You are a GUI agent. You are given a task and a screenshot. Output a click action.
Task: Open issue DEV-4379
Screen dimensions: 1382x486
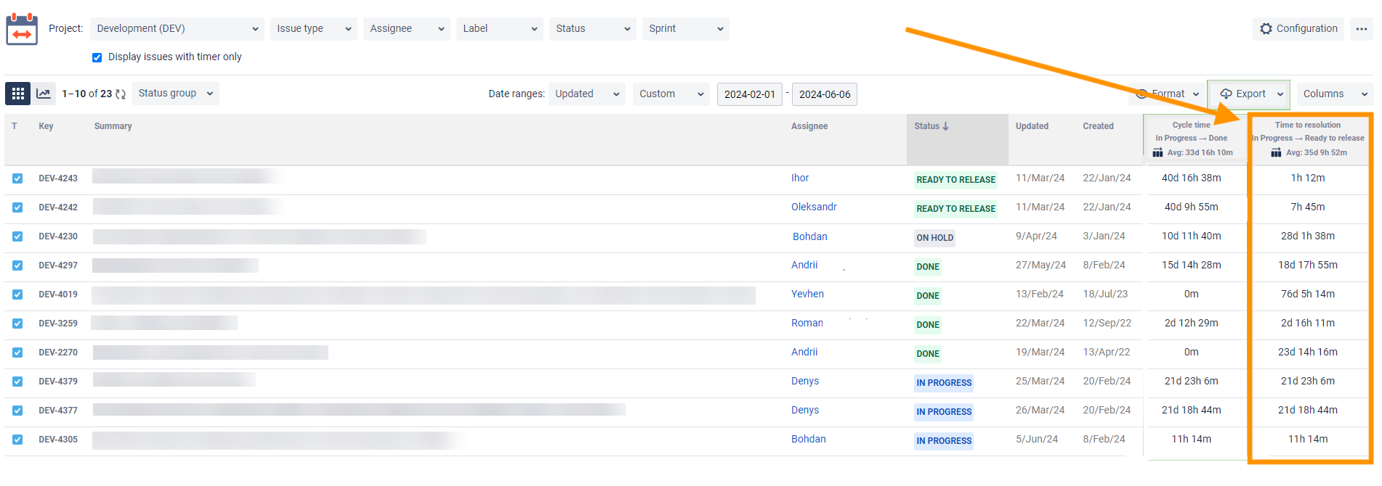58,382
